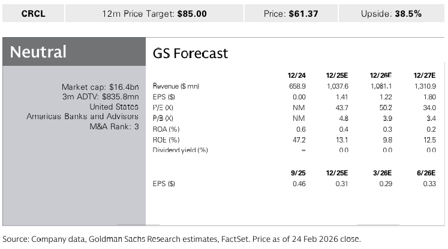
Task: Select the P/E (X) row label
Action: pos(164,107)
